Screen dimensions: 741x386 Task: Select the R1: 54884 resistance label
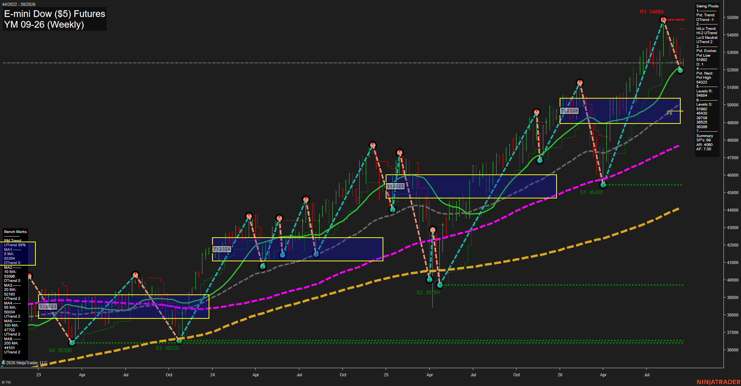[651, 12]
